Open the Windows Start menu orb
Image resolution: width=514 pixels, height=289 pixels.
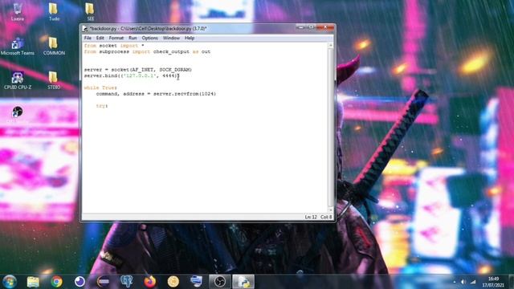pyautogui.click(x=10, y=282)
